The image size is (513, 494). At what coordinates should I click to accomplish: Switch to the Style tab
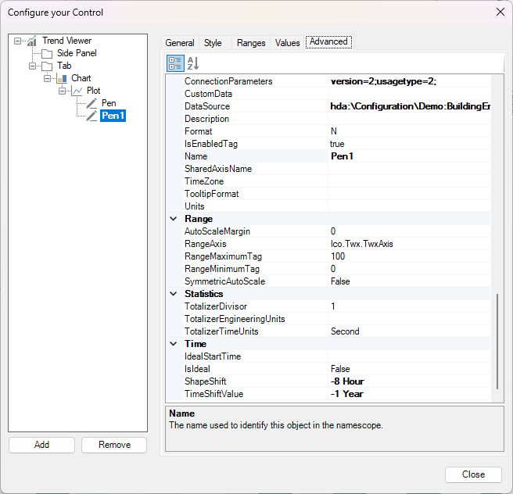[x=213, y=43]
